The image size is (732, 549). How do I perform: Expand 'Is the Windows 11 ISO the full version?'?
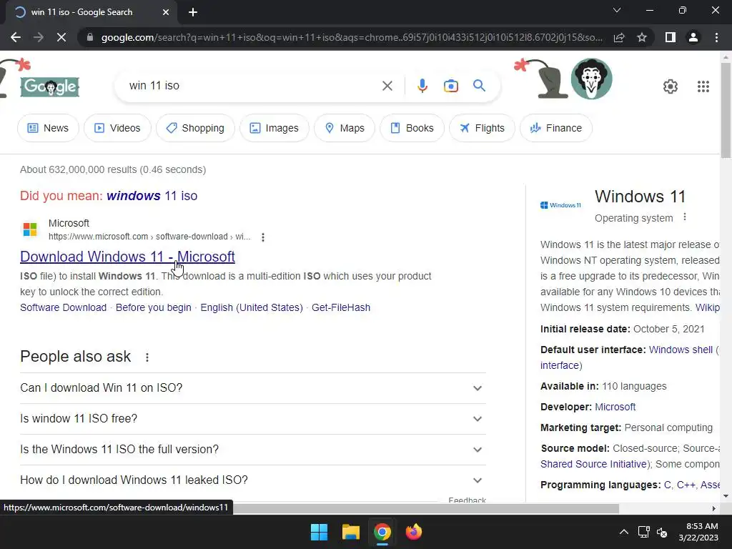(252, 450)
